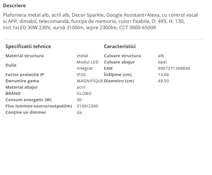Select the Material structura label
The image size is (212, 175).
coord(25,56)
